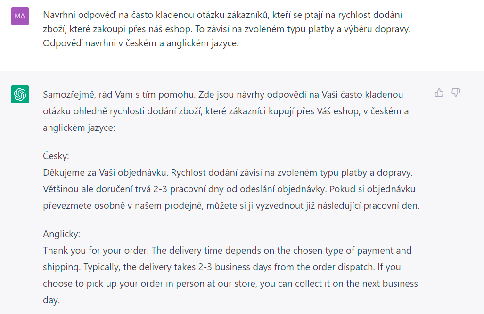
Task: Click the thumbs down feedback icon
Action: point(456,93)
